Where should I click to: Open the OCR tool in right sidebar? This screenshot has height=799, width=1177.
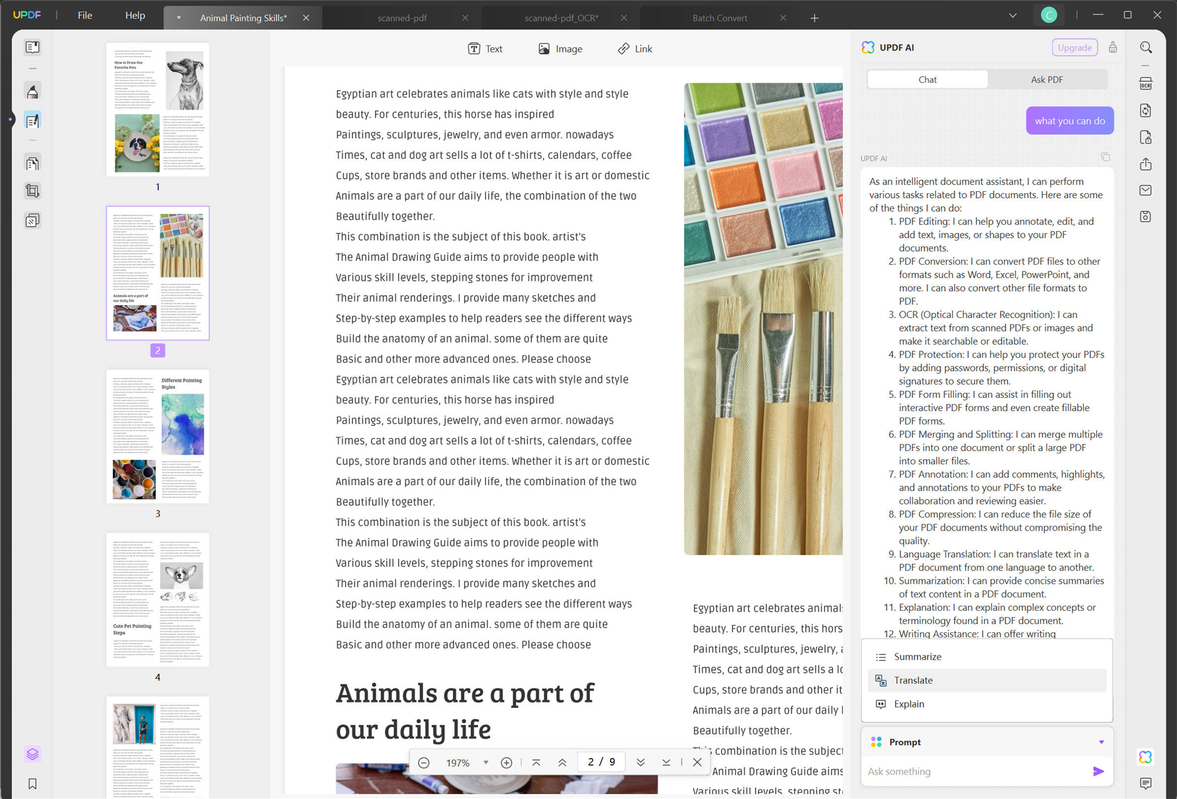coord(1145,84)
